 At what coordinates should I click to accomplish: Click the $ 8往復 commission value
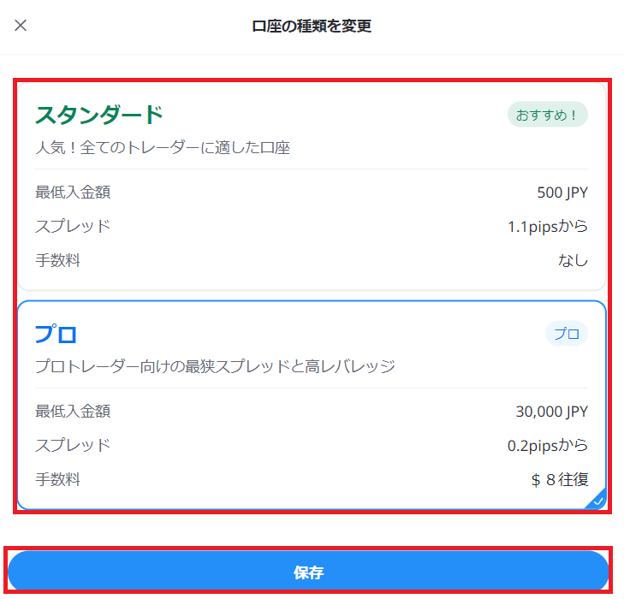[560, 479]
